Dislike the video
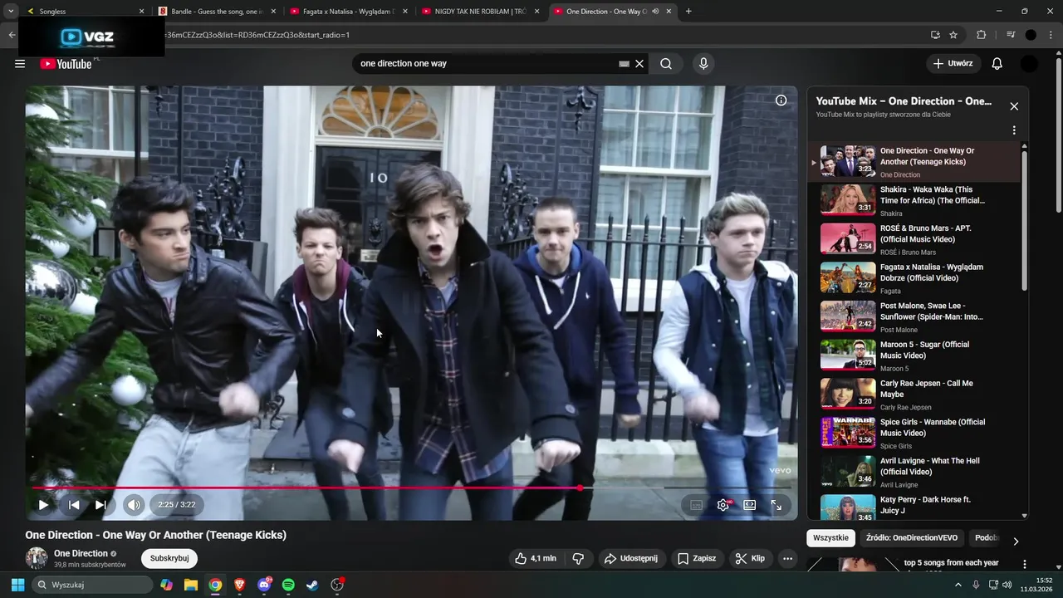 [x=579, y=558]
